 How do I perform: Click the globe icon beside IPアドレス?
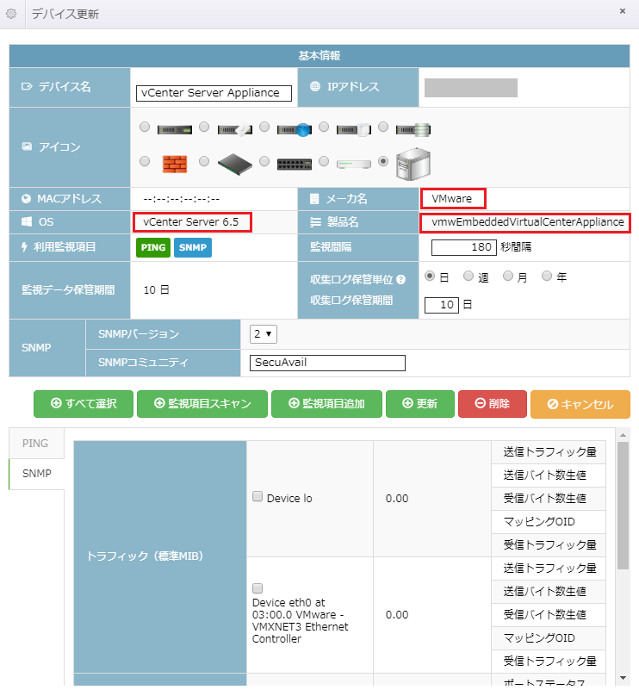tap(315, 86)
